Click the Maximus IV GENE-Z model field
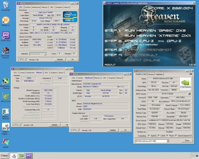This screenshot has width=199, height=159. click(x=98, y=87)
